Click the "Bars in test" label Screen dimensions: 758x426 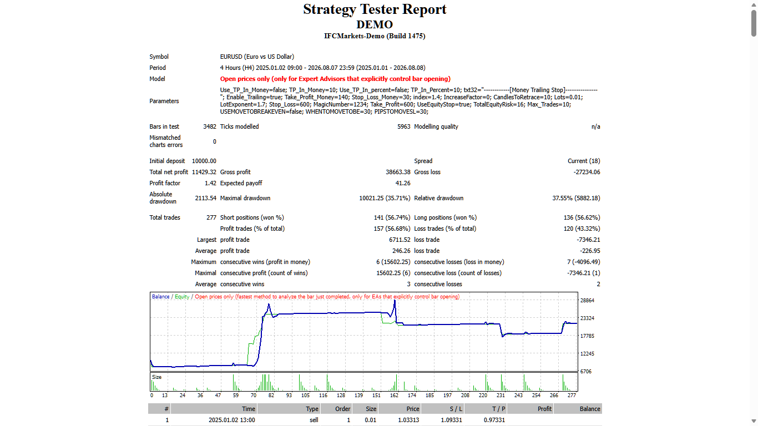click(164, 126)
